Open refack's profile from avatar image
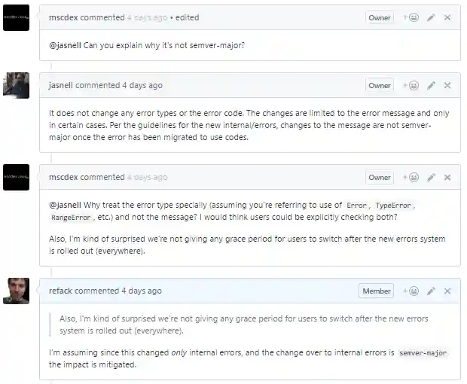Image resolution: width=467 pixels, height=384 pixels. [17, 291]
